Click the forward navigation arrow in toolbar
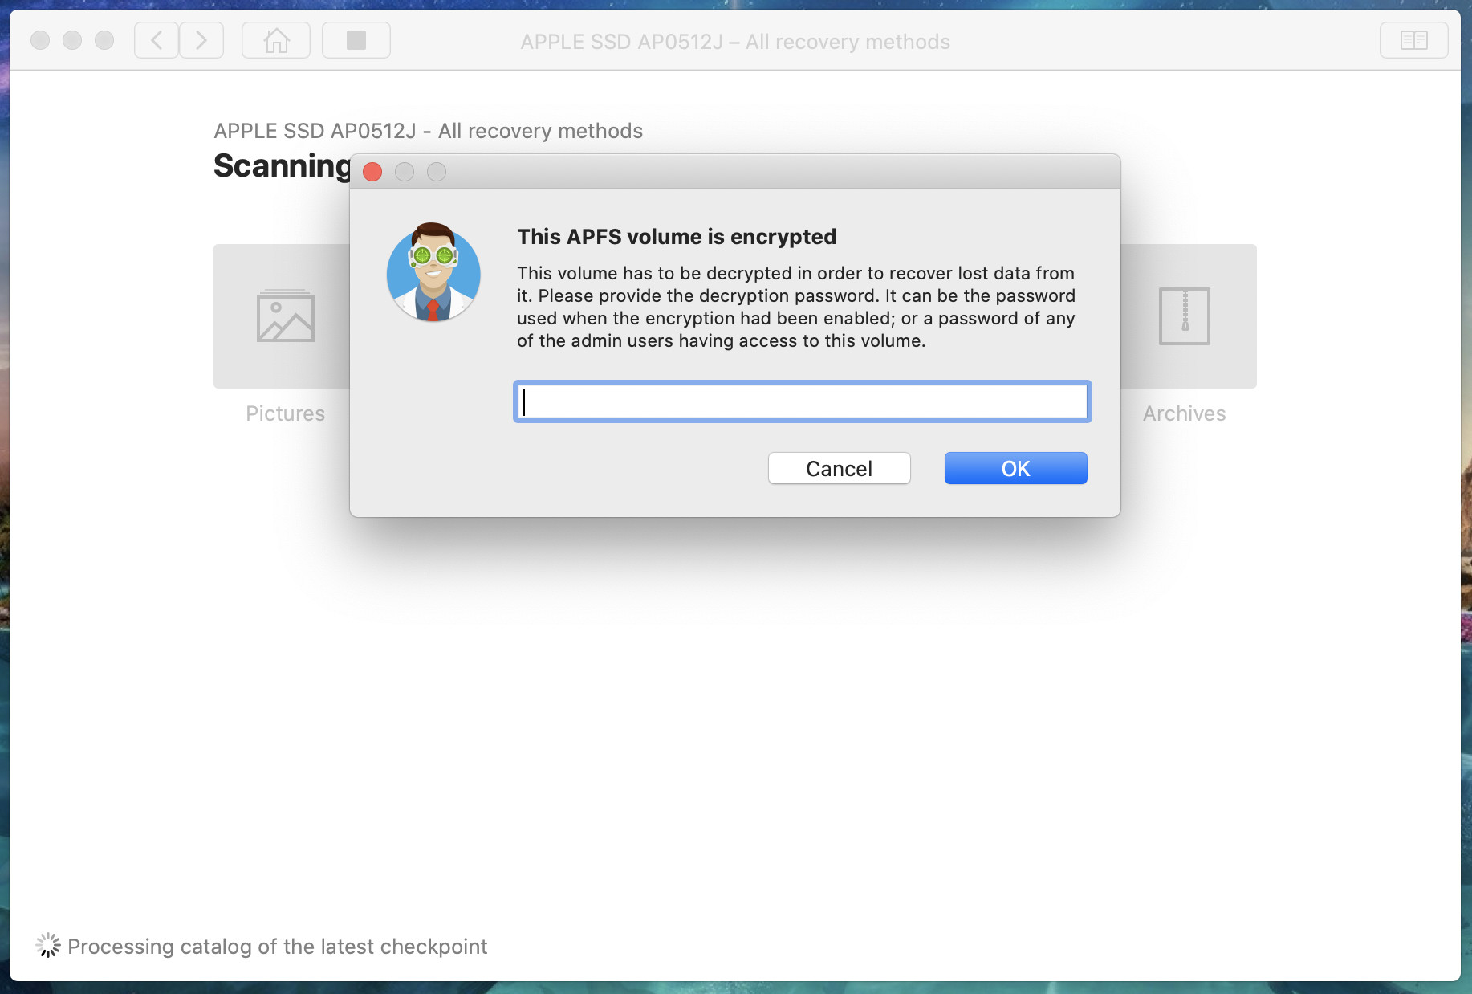 (201, 40)
